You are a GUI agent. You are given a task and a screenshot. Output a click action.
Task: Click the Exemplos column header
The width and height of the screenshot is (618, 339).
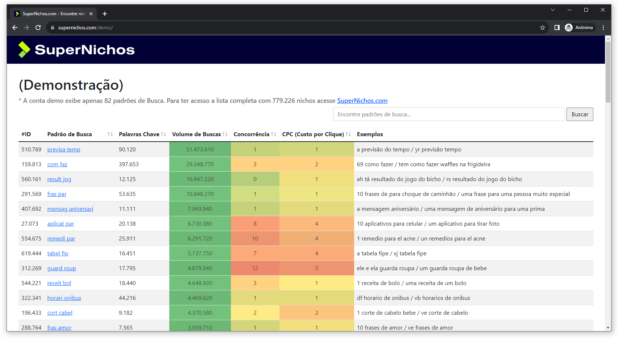[x=370, y=134]
